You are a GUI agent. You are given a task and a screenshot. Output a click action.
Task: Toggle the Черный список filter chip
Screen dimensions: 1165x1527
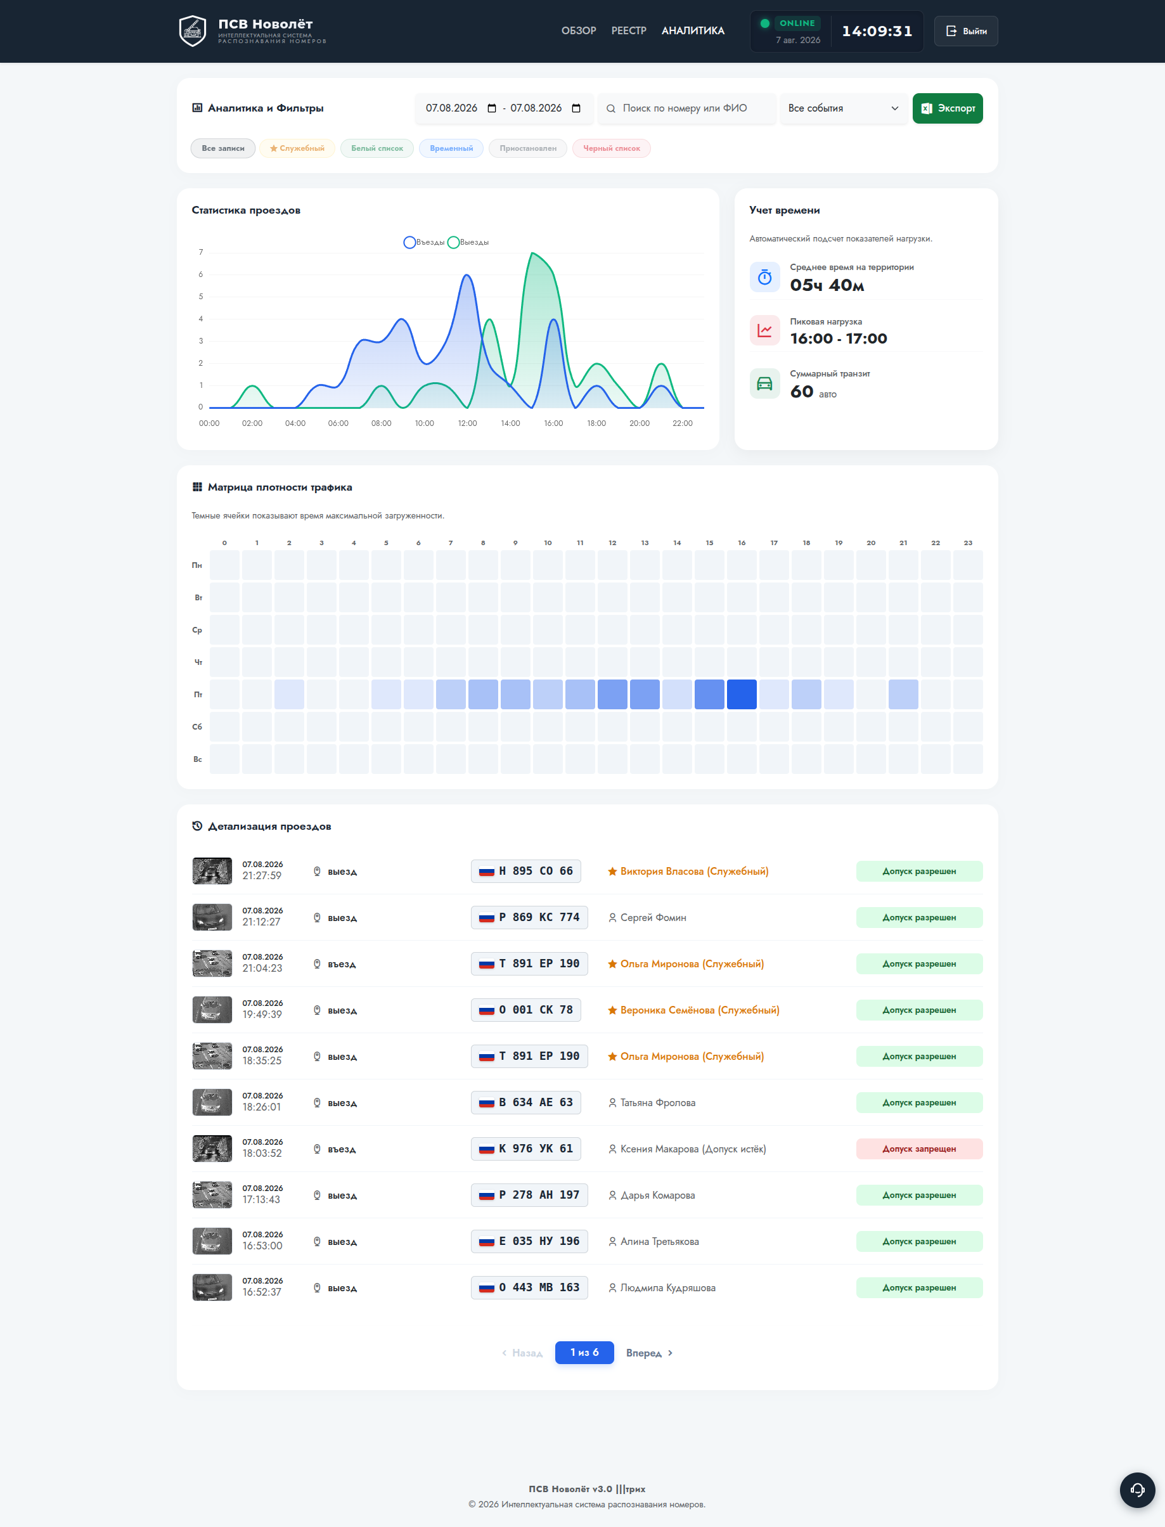coord(611,148)
